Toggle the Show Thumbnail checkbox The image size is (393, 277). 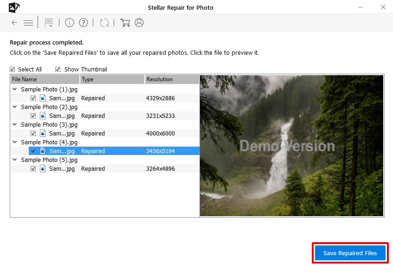[58, 70]
